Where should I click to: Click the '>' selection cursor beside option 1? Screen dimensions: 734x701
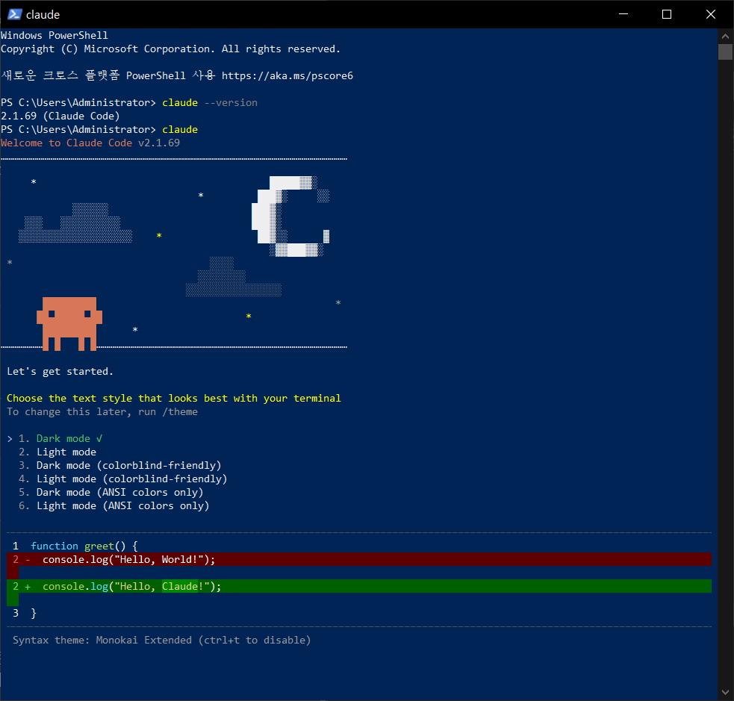click(10, 439)
